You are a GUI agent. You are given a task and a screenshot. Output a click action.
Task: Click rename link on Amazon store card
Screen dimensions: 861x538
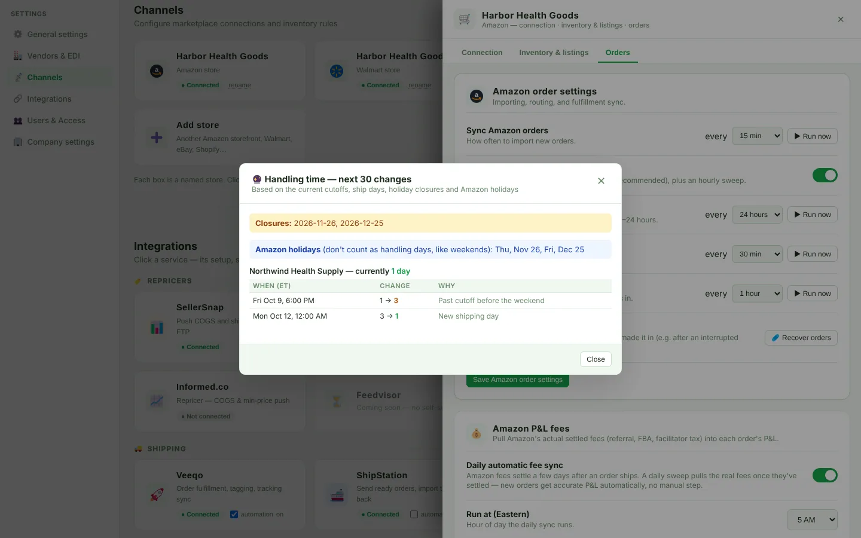[240, 85]
